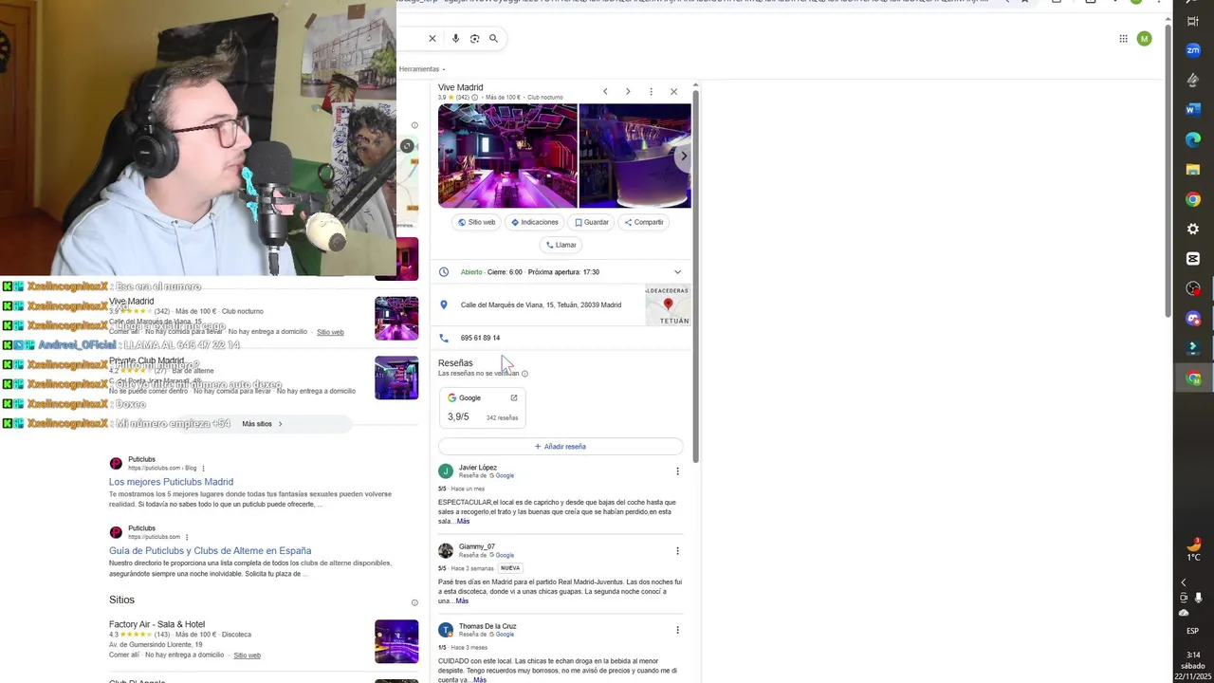
Task: Open Vive Madrid Sitio web link in results
Action: [x=330, y=332]
